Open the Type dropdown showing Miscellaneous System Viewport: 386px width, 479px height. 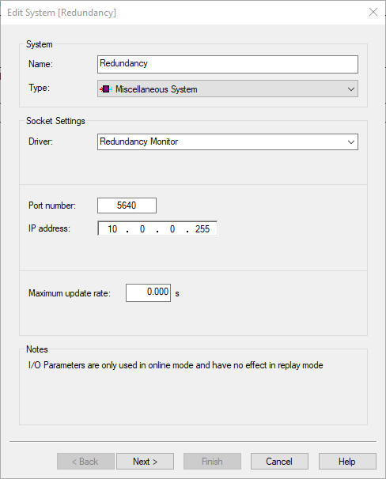click(228, 89)
